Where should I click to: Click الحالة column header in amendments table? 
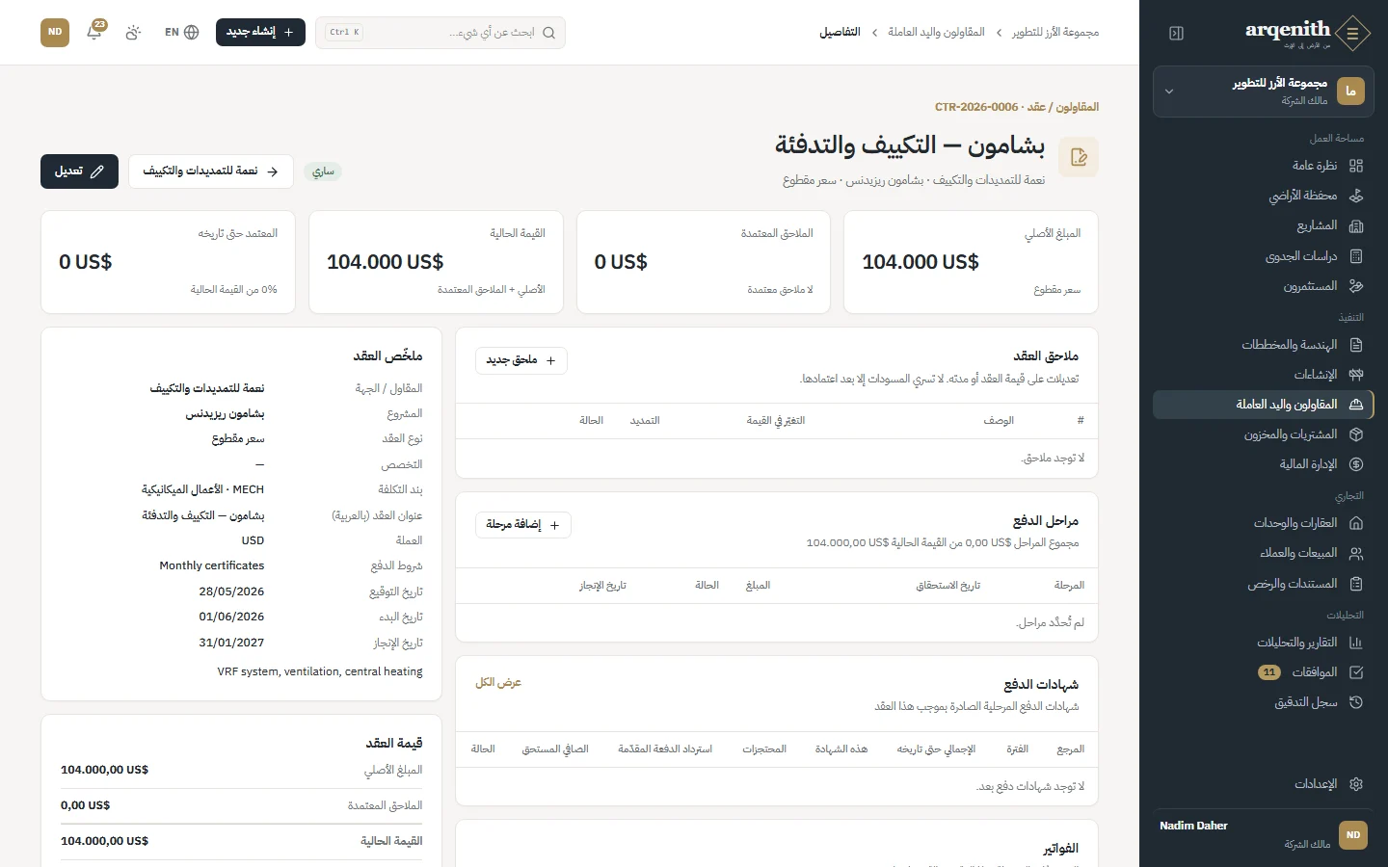coord(591,421)
